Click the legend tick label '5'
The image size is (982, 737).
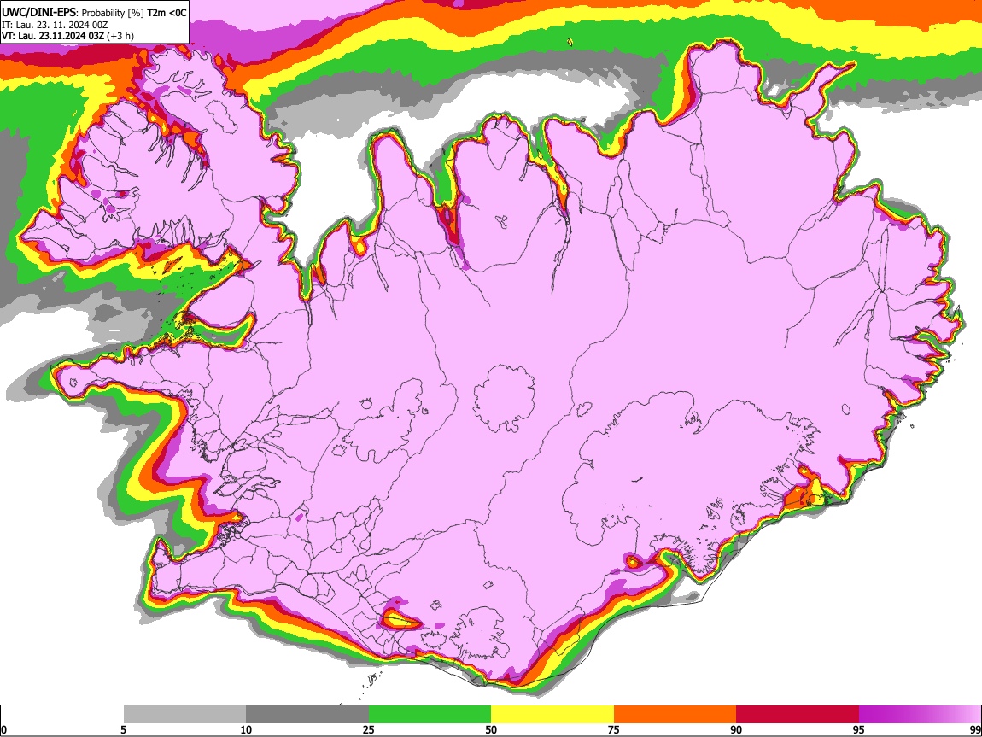123,729
